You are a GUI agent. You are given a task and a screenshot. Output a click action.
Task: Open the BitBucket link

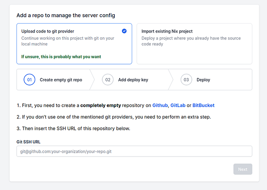click(x=203, y=105)
